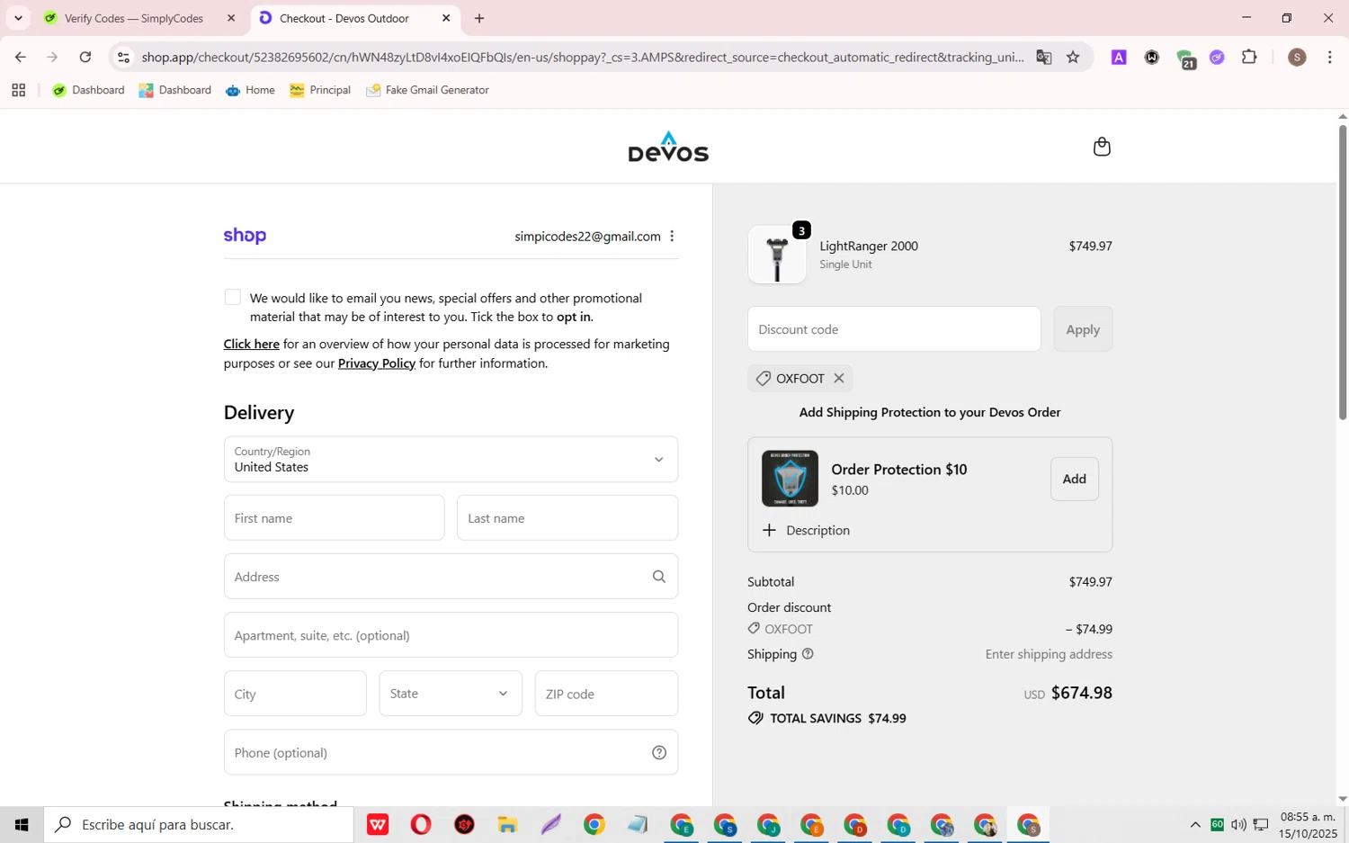Viewport: 1349px width, 843px height.
Task: Open the Country/Region dropdown
Action: pos(451,459)
